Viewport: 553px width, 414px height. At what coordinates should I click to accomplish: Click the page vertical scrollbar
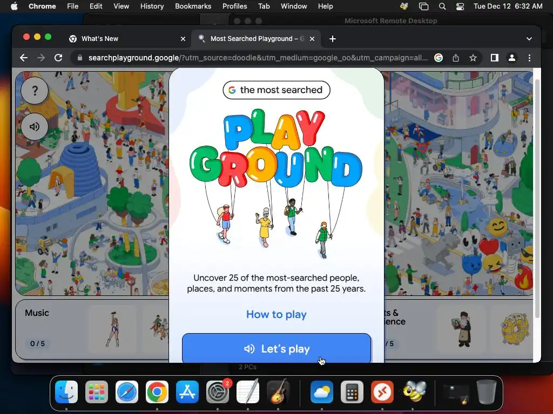(537, 199)
